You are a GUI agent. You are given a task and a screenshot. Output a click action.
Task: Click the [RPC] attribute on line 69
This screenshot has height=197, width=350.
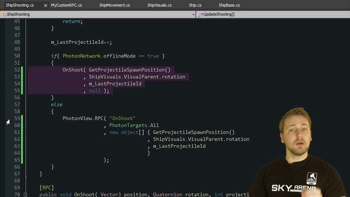(46, 187)
